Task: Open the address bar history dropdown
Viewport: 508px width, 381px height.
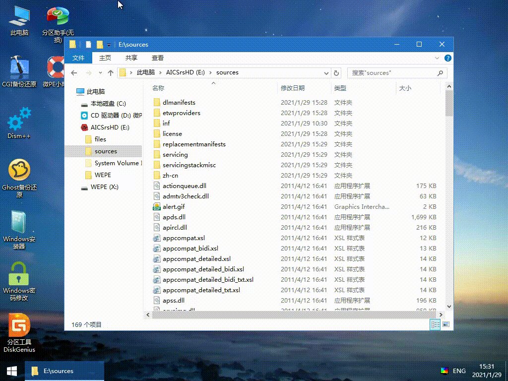Action: pyautogui.click(x=325, y=73)
